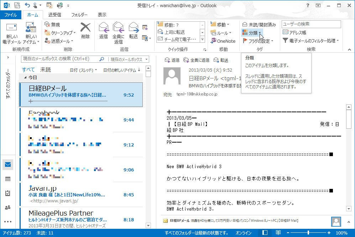Open the Rules (ルール) dropdown

coord(221,33)
